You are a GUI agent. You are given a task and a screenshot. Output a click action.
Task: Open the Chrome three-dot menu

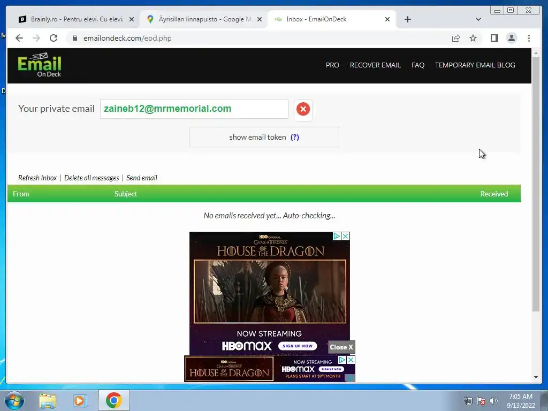tap(529, 38)
